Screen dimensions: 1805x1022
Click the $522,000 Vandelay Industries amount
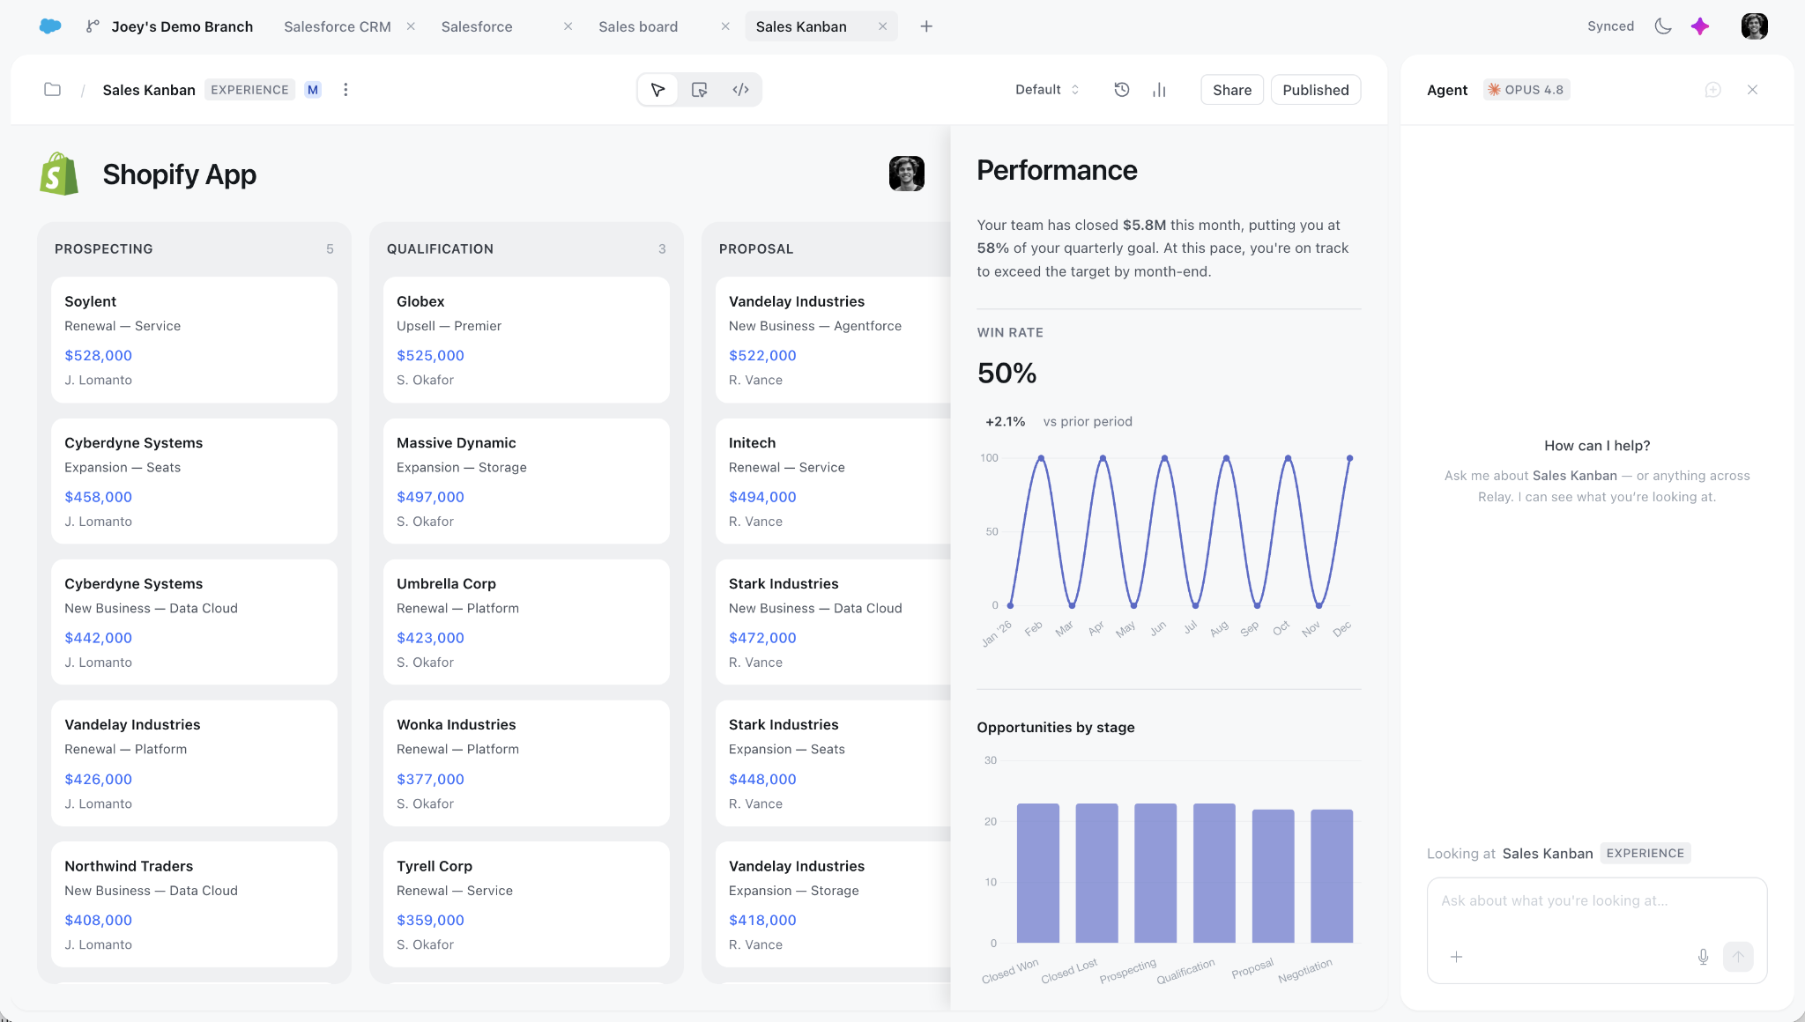pos(762,356)
